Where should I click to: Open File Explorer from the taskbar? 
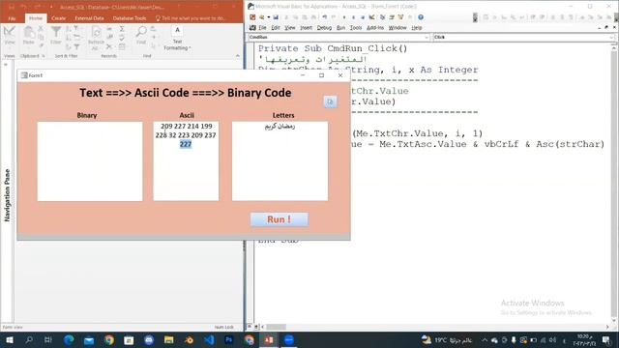click(x=169, y=339)
